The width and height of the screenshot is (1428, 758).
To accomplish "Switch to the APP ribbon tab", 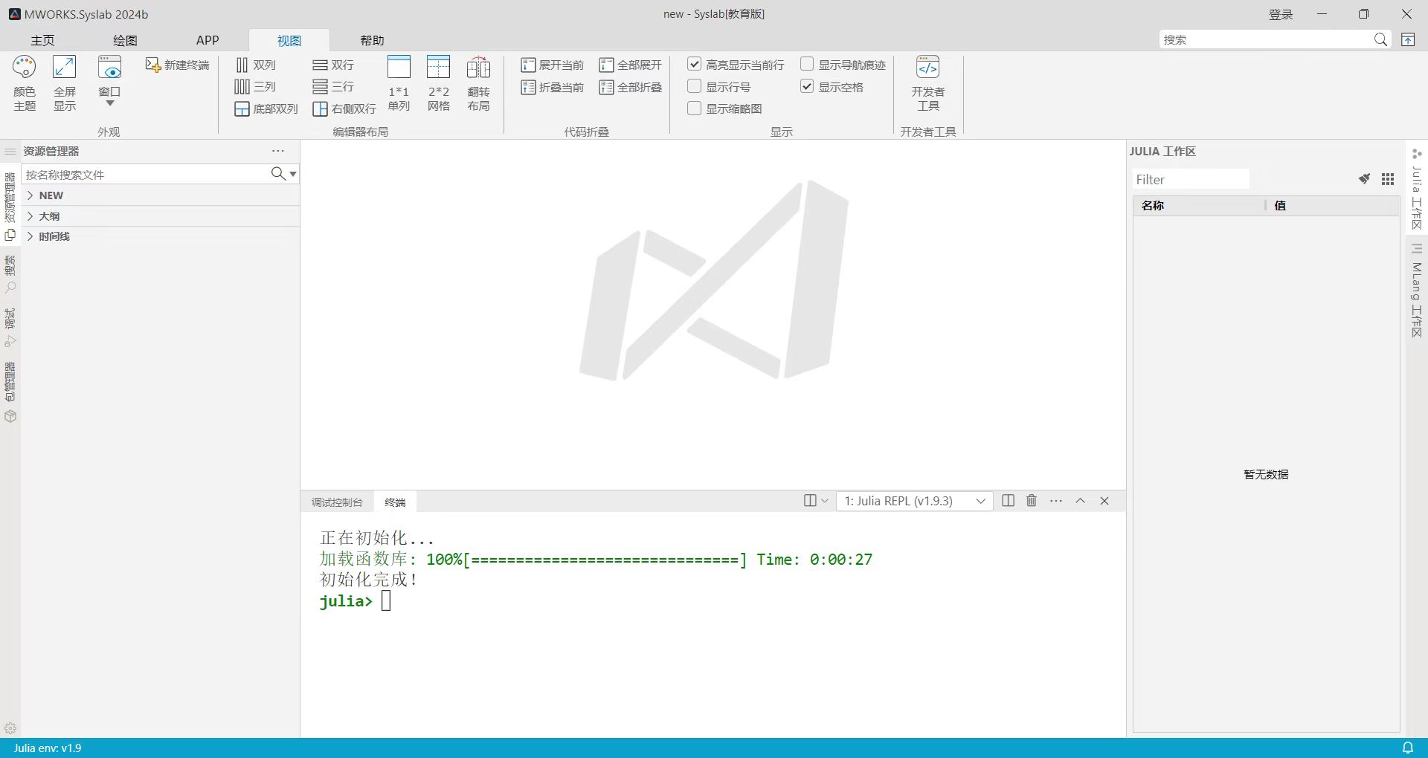I will click(x=208, y=40).
